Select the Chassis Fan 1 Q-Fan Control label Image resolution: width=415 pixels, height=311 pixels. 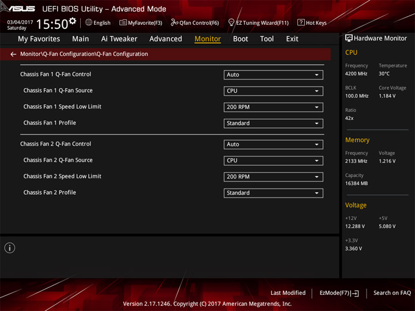point(55,74)
